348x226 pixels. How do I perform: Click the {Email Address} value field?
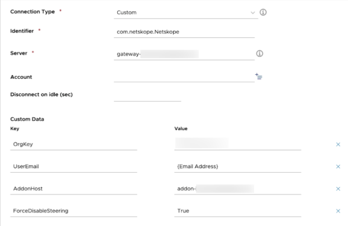(x=237, y=166)
